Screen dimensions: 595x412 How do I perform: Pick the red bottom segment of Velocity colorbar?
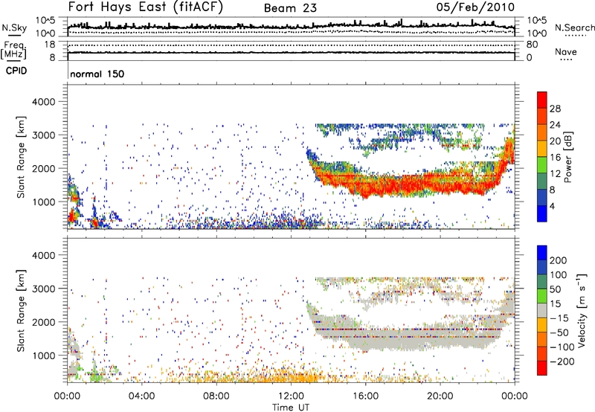tap(542, 368)
